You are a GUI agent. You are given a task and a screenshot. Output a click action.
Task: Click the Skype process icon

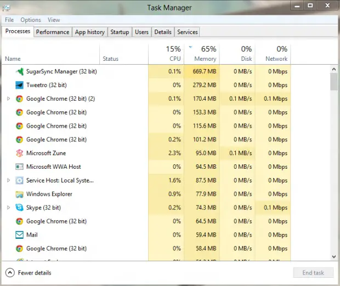coord(20,208)
